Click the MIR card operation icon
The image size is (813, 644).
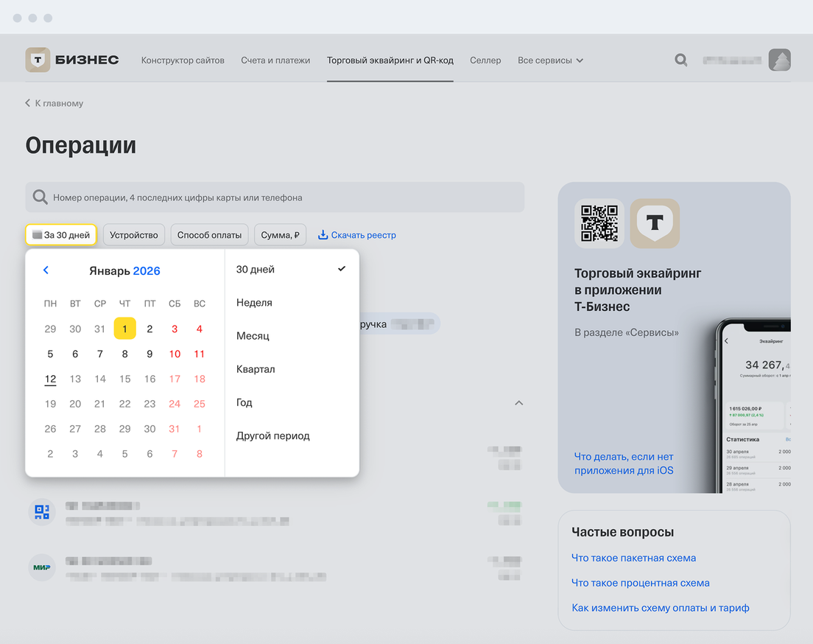42,567
